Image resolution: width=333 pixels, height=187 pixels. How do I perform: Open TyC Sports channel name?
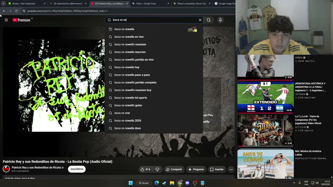tap(300, 94)
